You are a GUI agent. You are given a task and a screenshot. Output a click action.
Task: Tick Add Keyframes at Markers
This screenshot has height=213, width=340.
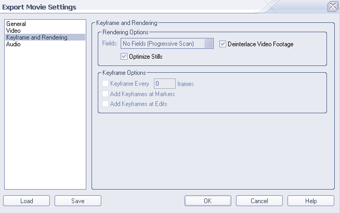coord(105,94)
